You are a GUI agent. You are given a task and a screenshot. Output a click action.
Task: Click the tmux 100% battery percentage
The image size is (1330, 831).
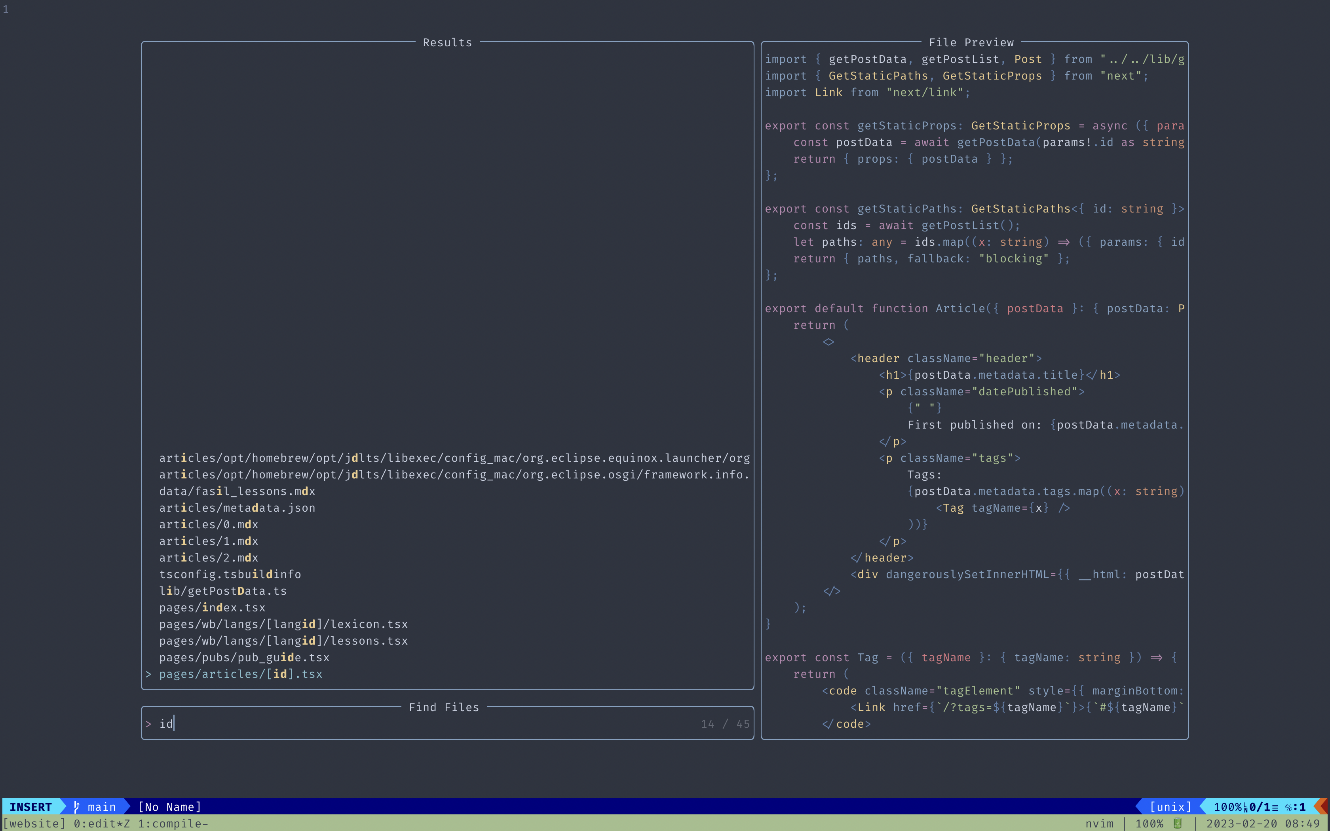click(x=1149, y=823)
